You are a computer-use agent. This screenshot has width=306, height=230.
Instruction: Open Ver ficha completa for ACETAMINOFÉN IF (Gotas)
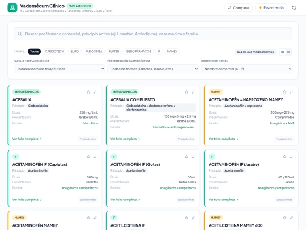click(125, 200)
